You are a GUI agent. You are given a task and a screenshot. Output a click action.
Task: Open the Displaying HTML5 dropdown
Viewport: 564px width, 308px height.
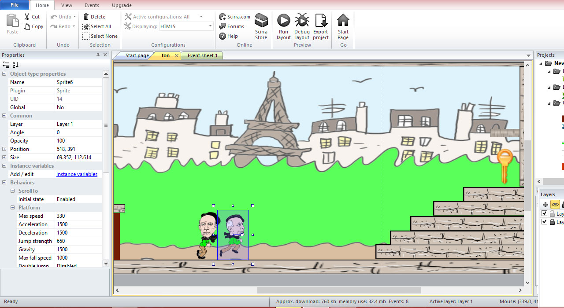(210, 26)
